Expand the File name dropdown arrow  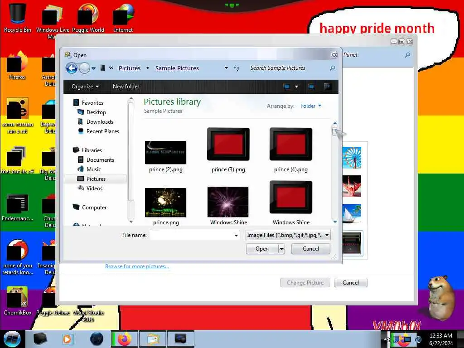[x=236, y=235]
